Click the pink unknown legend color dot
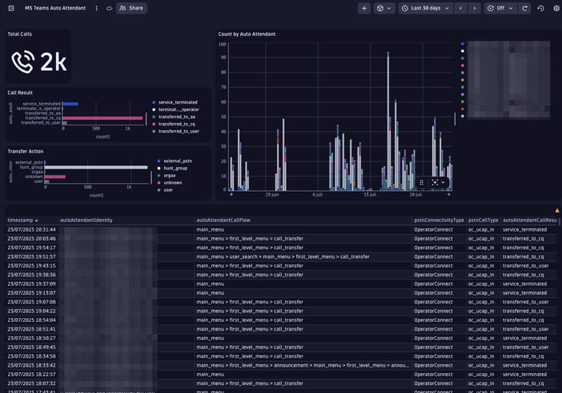562x393 pixels. [159, 183]
